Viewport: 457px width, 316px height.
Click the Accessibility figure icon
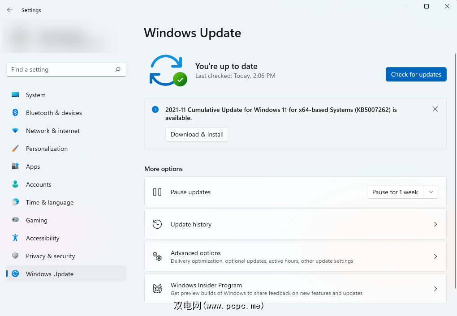point(15,238)
